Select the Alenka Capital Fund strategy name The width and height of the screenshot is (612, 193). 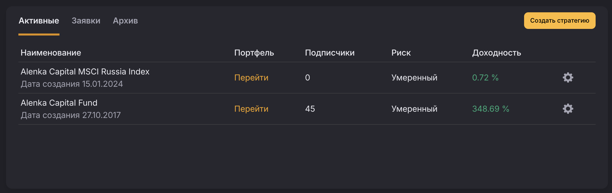click(x=59, y=103)
